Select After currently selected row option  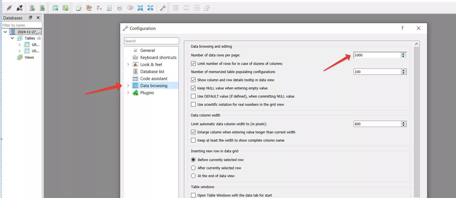(193, 168)
